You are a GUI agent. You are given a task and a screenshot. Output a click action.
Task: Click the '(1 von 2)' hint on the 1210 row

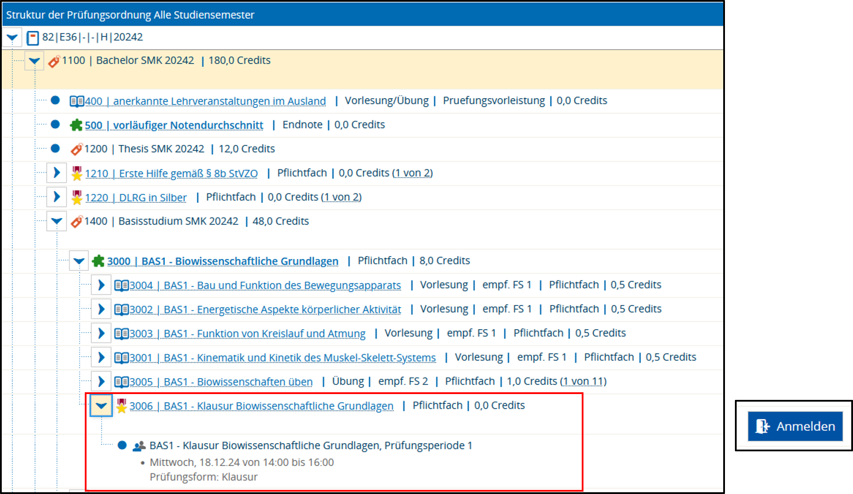412,173
